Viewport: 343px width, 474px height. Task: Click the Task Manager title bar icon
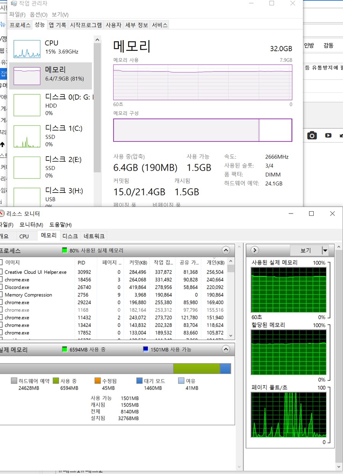pos(14,4)
